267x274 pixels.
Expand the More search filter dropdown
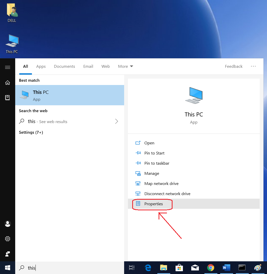pyautogui.click(x=125, y=66)
